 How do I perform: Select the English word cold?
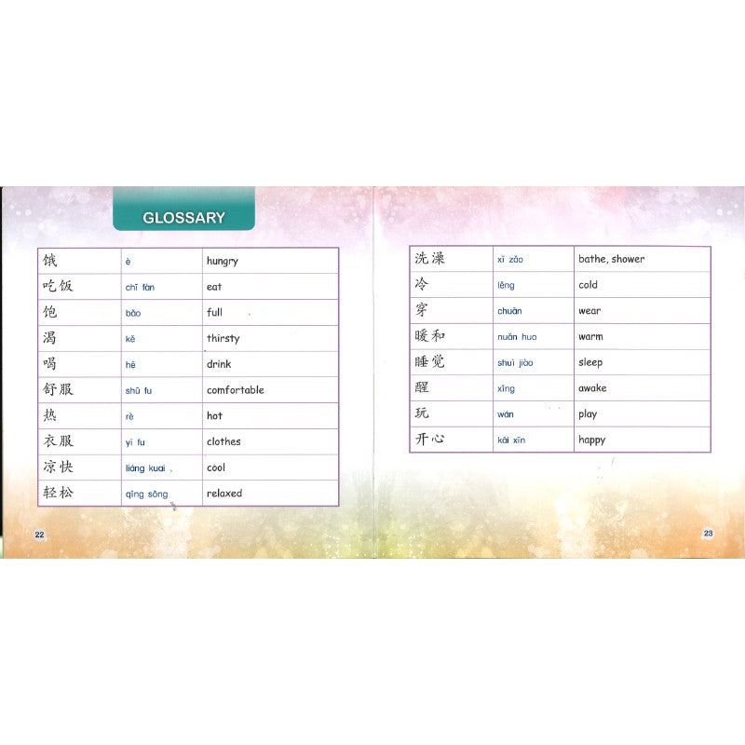click(x=588, y=287)
